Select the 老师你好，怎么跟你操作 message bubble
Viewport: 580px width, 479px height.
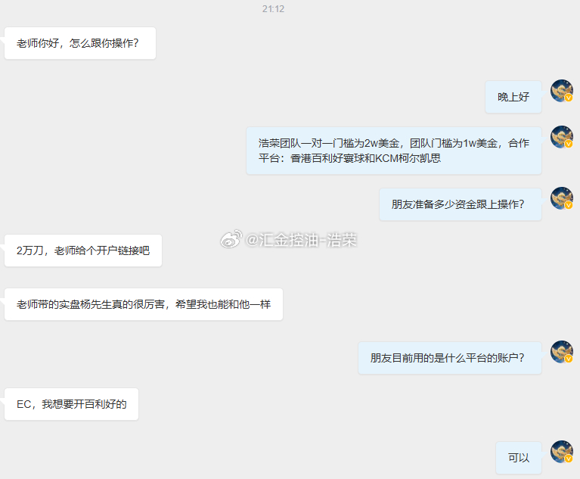[x=80, y=43]
